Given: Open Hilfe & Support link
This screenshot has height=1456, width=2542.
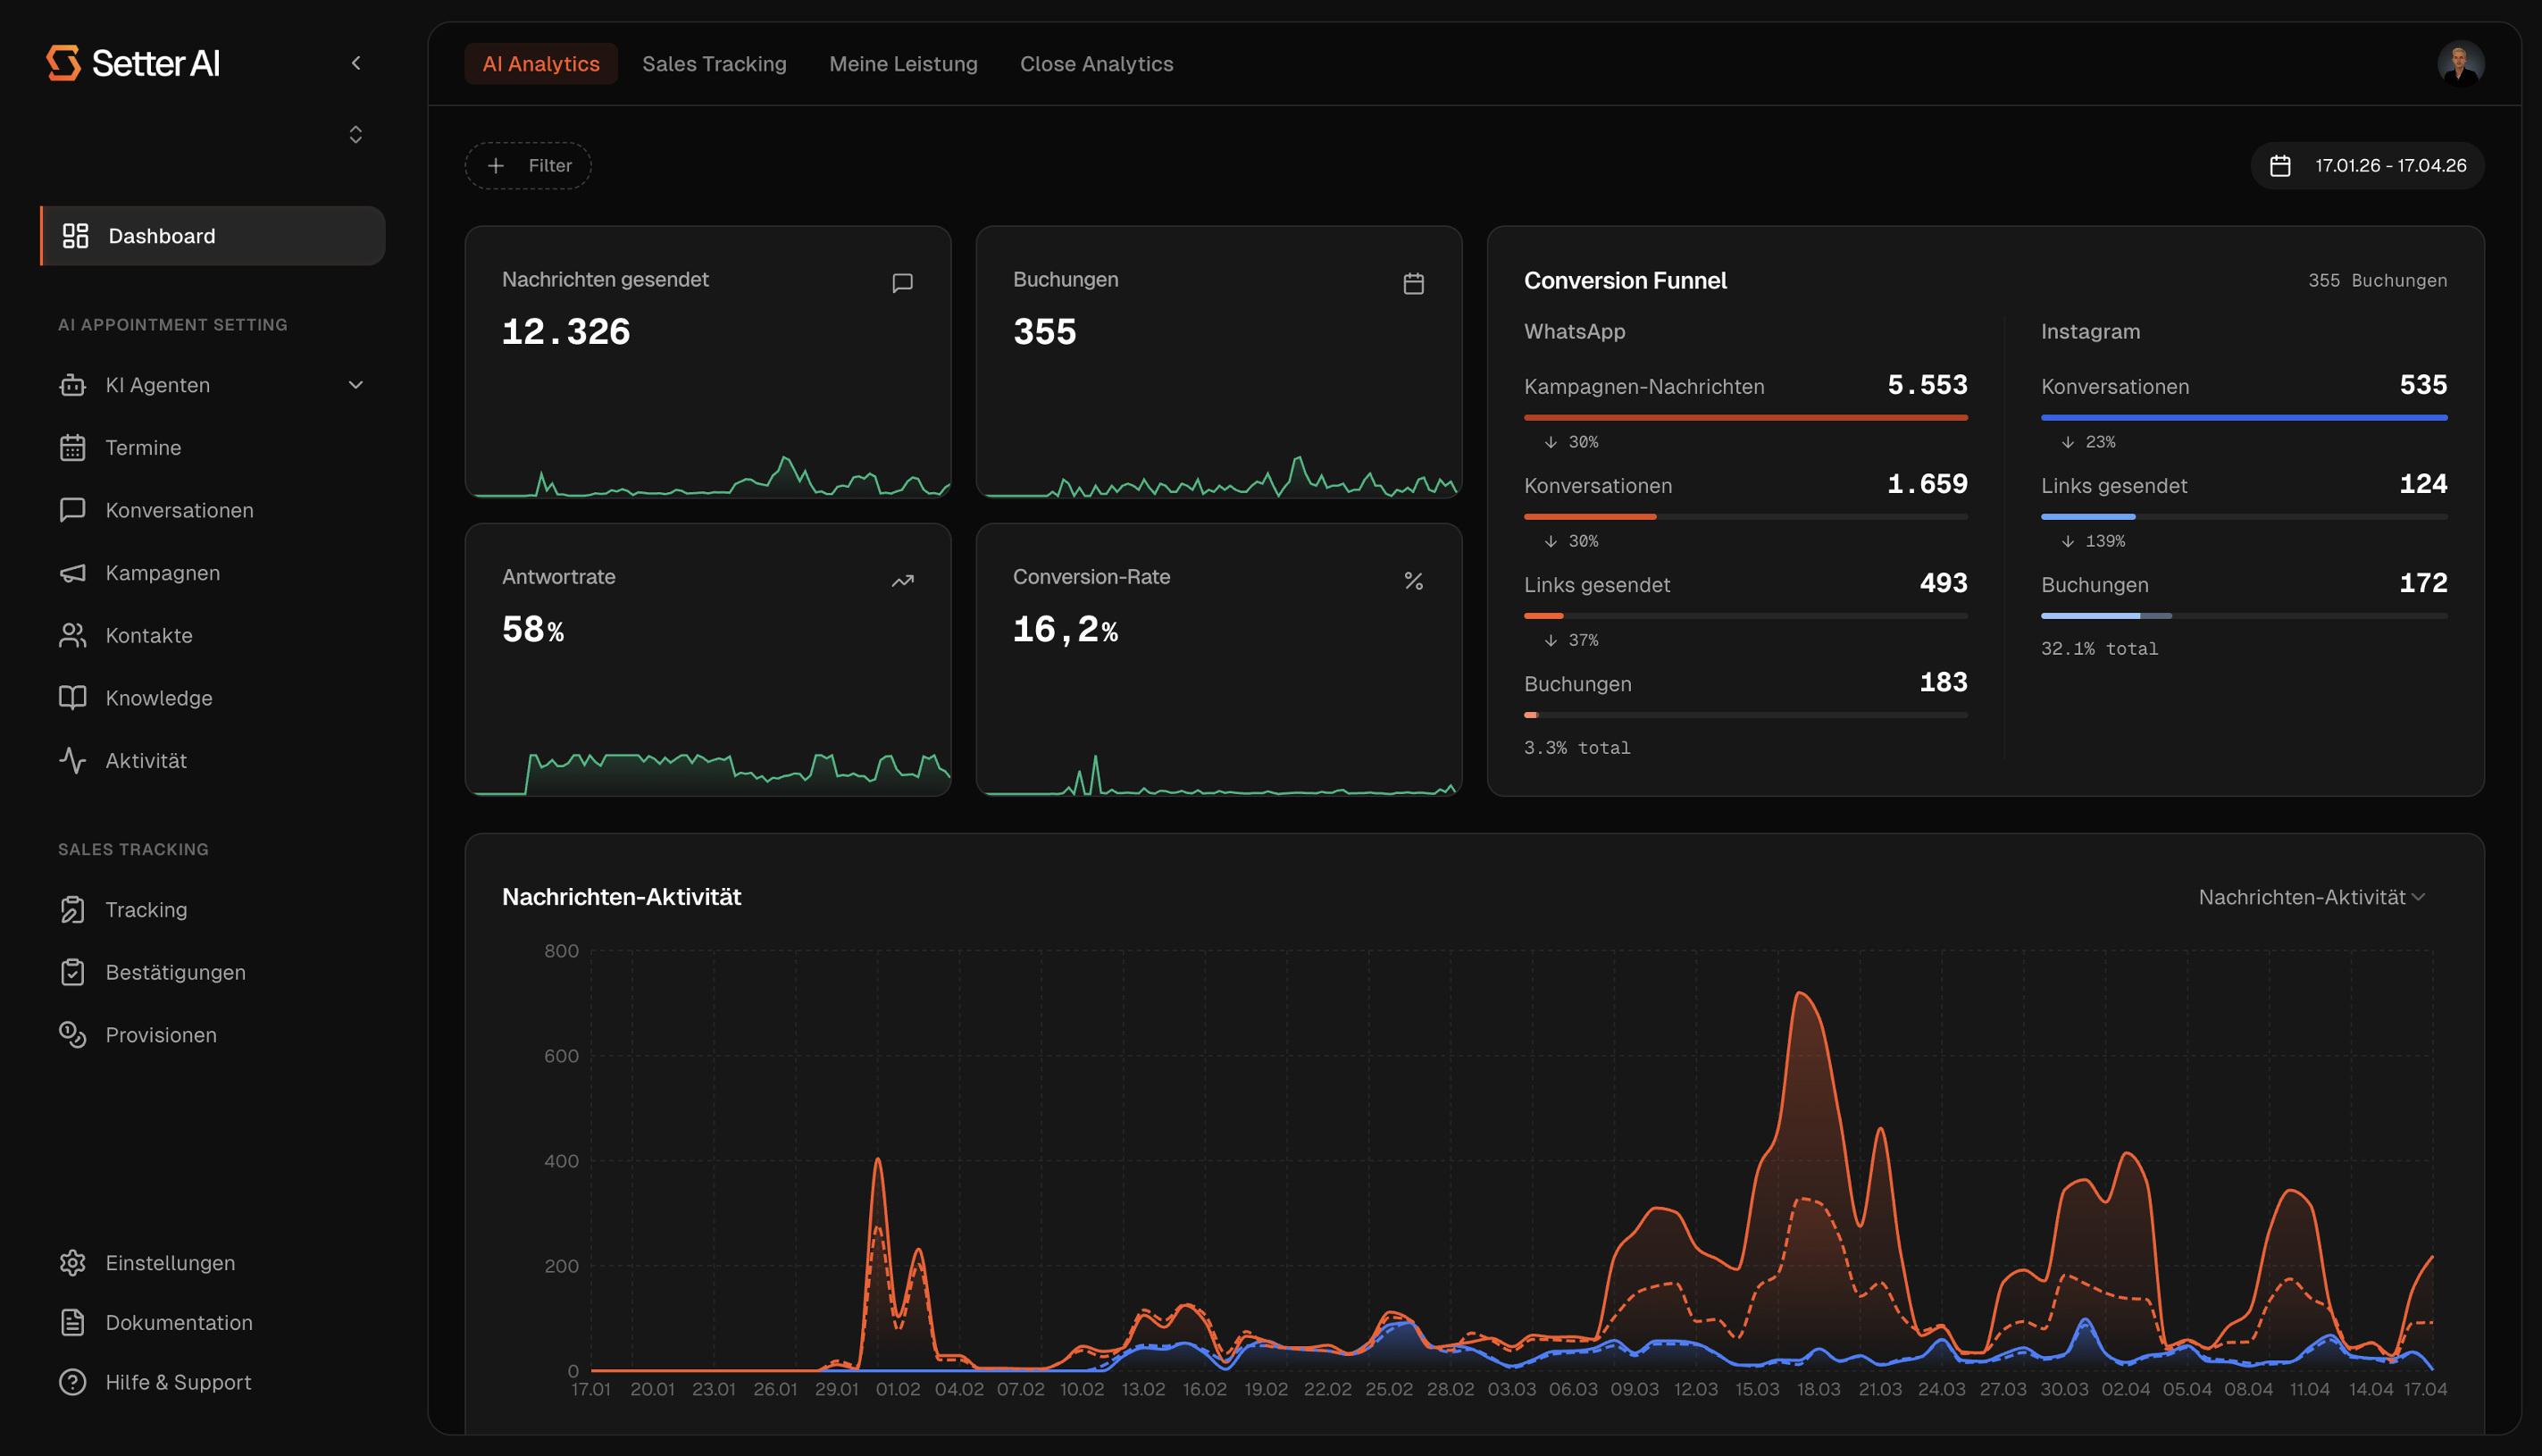Looking at the screenshot, I should tap(178, 1382).
